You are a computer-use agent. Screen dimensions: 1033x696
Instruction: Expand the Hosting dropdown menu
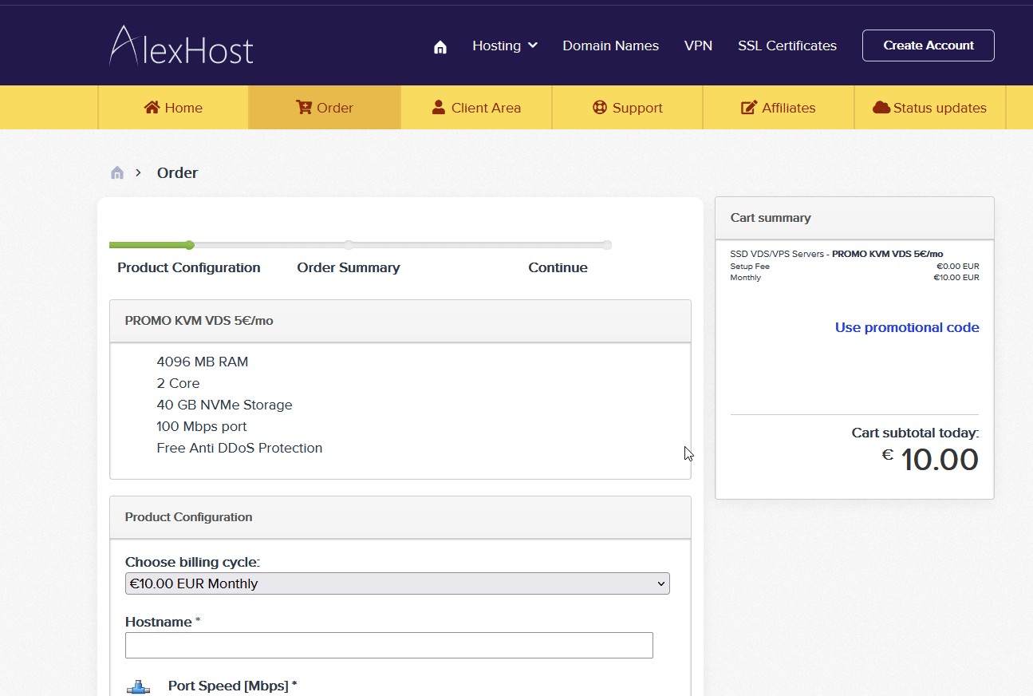pyautogui.click(x=505, y=45)
